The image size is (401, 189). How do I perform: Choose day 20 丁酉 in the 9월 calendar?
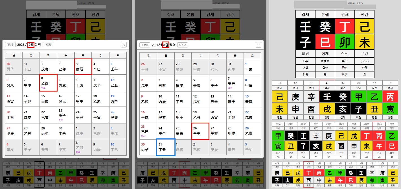click(x=14, y=115)
